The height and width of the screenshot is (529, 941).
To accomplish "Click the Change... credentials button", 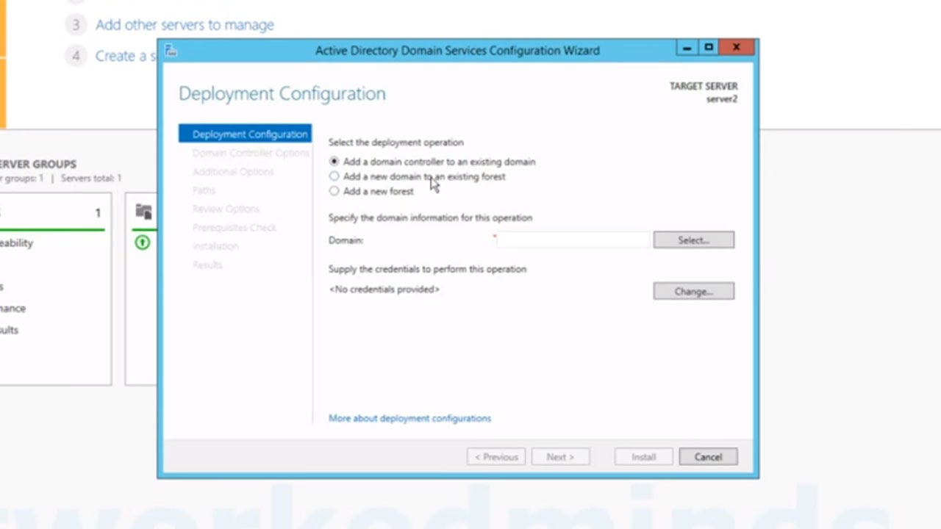I will coord(693,292).
